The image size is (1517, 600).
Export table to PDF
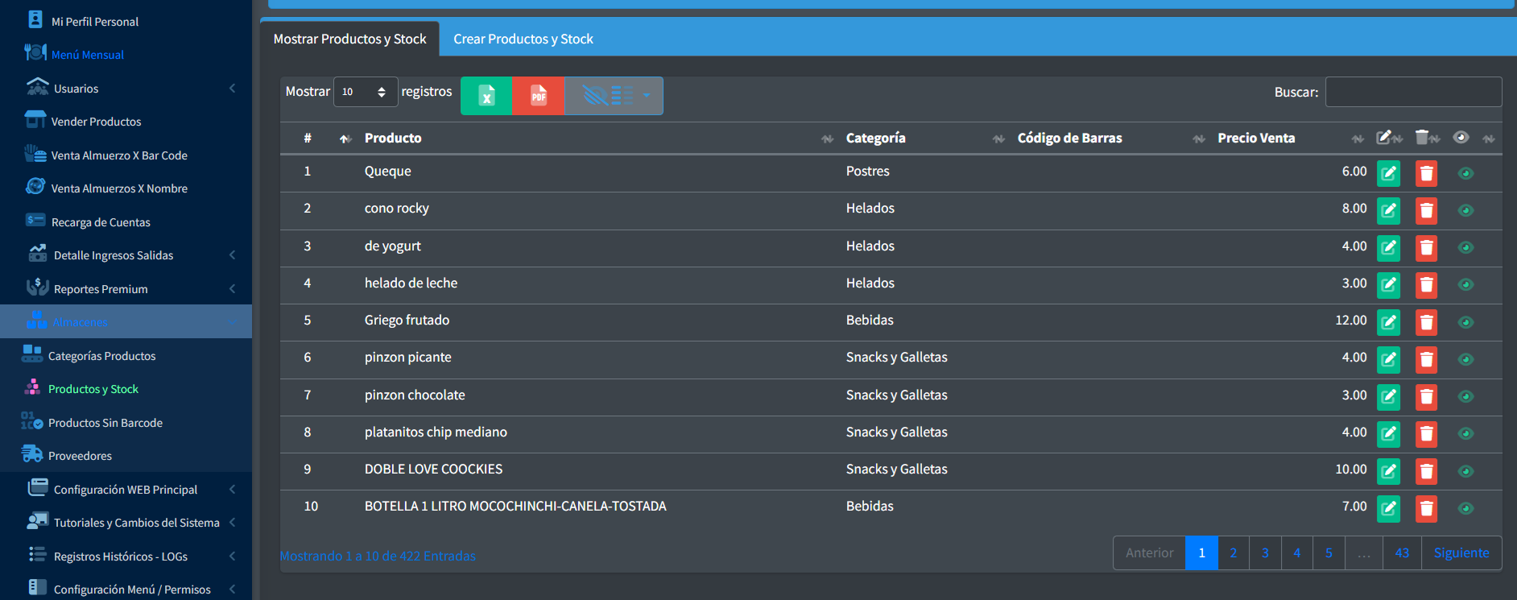[x=539, y=96]
